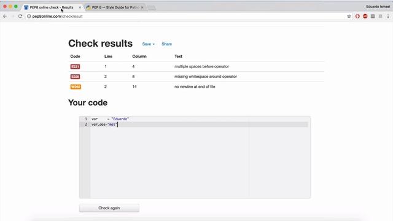Click the Share link
Screen dimensions: 393x221
166,44
